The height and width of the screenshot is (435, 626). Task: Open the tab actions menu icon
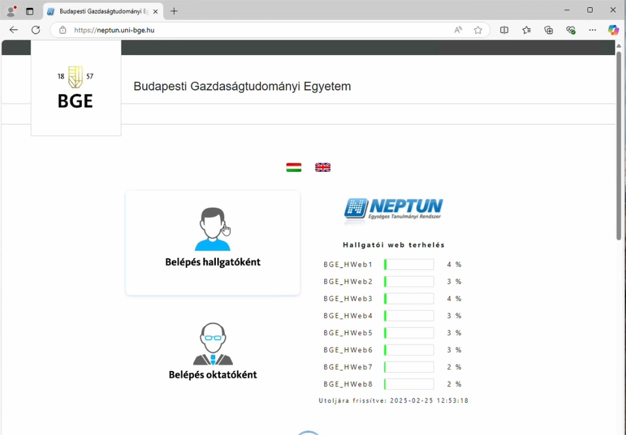pos(30,11)
